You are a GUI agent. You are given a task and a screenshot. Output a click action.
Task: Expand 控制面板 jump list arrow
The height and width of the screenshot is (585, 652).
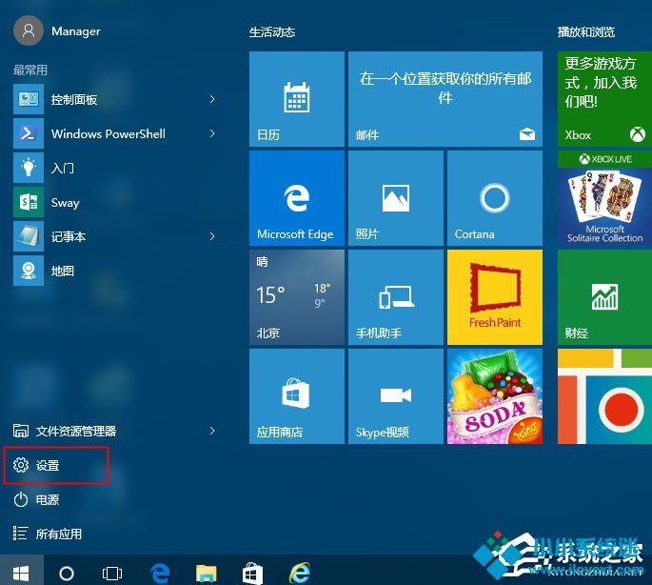tap(212, 99)
